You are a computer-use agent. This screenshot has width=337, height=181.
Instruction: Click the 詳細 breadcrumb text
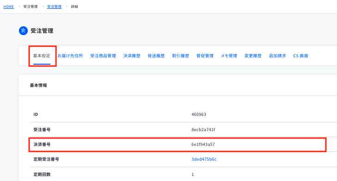[x=75, y=6]
